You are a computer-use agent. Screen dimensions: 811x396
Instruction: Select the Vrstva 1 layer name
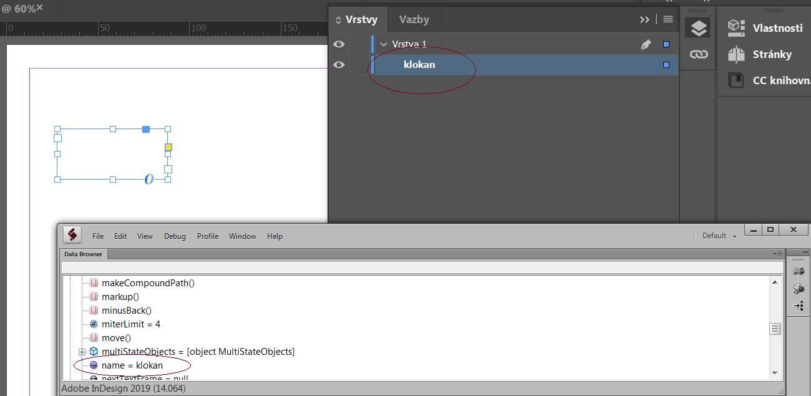(409, 44)
